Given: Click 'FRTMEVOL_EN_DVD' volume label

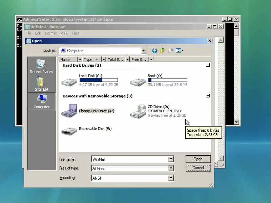Looking at the screenshot, I should click(x=164, y=111).
